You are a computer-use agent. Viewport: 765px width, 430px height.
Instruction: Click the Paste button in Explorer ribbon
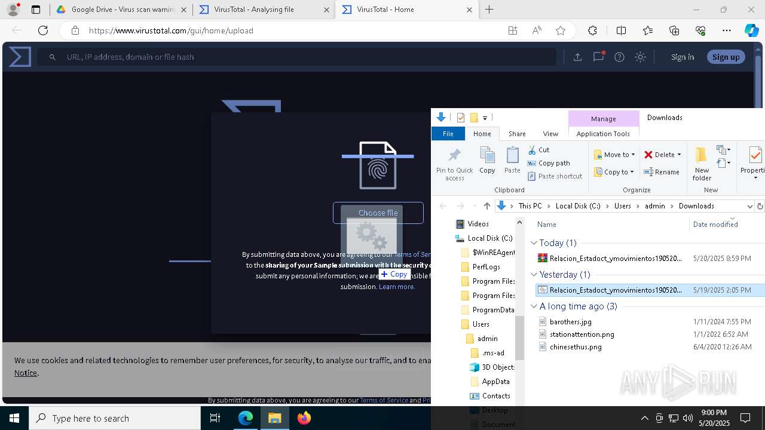[x=512, y=161]
